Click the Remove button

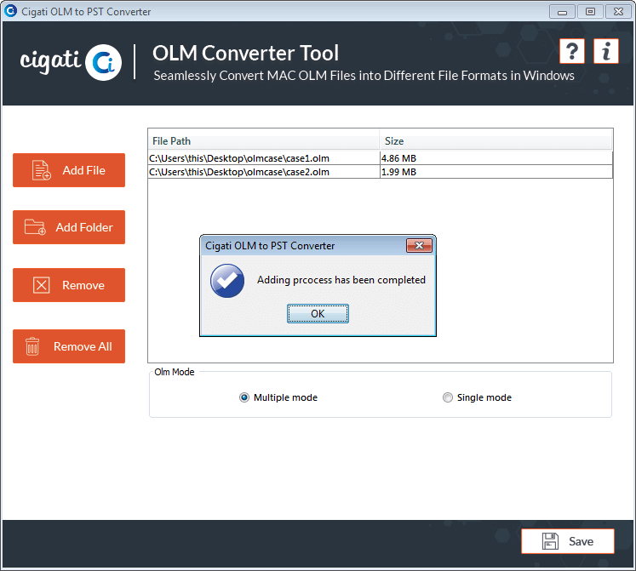(69, 285)
